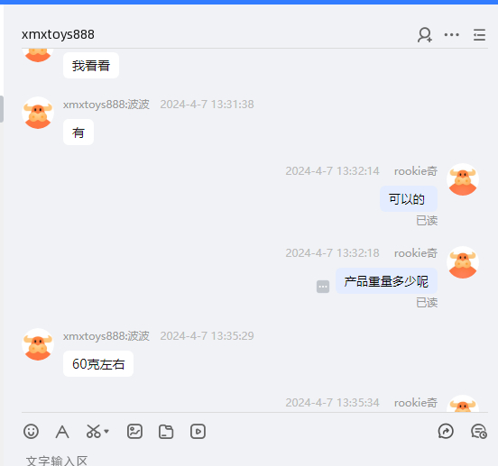Open rookie奇 avatar beside 可以的
498x466 pixels.
[x=463, y=179]
